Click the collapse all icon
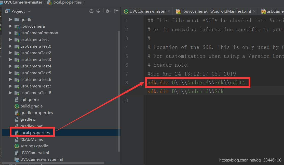Screen dimensions: 284x165 pos(98,11)
